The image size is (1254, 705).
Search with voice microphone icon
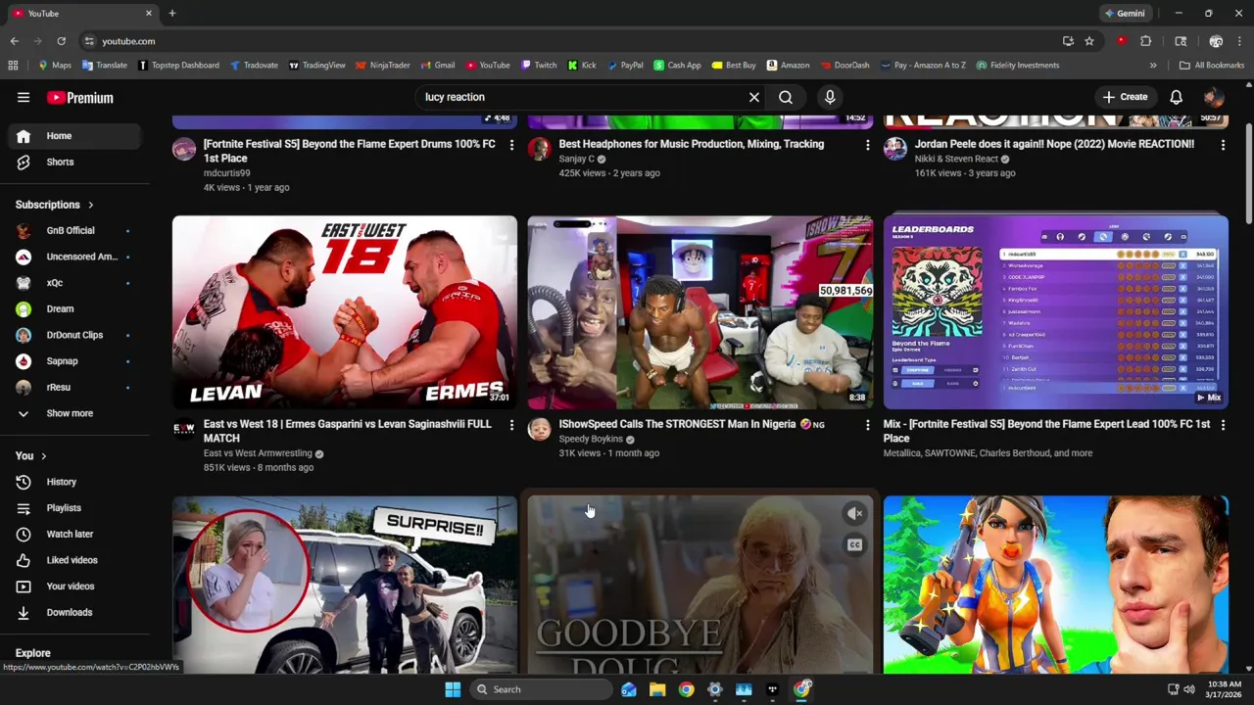pos(830,97)
